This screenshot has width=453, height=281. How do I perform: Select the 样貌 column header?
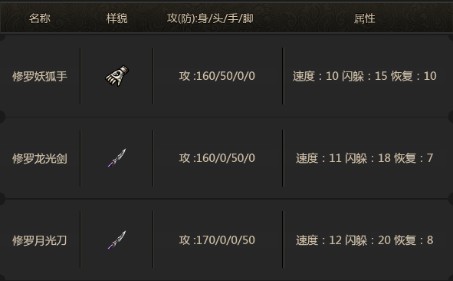(117, 18)
